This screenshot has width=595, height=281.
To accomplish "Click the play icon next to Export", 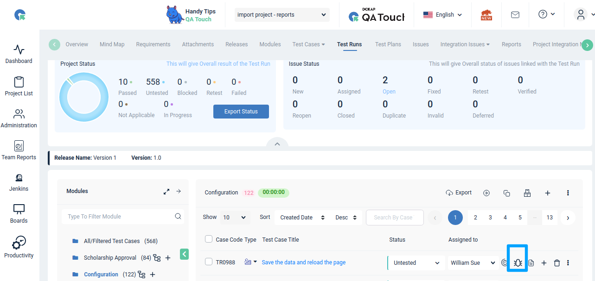I will (x=486, y=193).
